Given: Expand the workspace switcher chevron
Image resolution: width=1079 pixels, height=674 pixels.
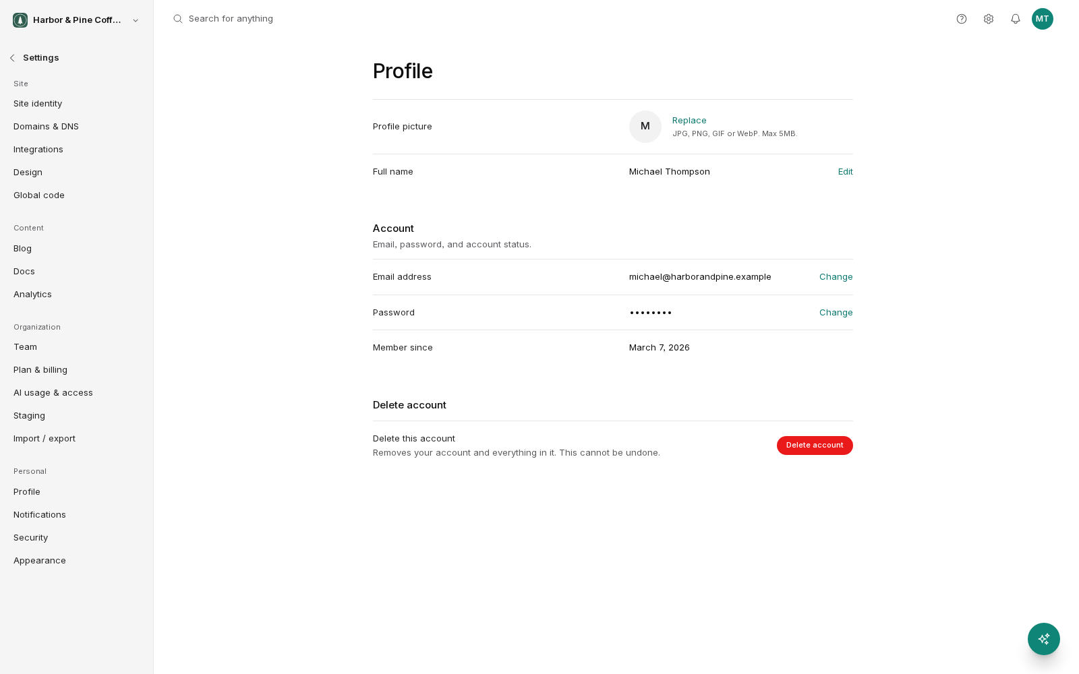Looking at the screenshot, I should pos(136,20).
